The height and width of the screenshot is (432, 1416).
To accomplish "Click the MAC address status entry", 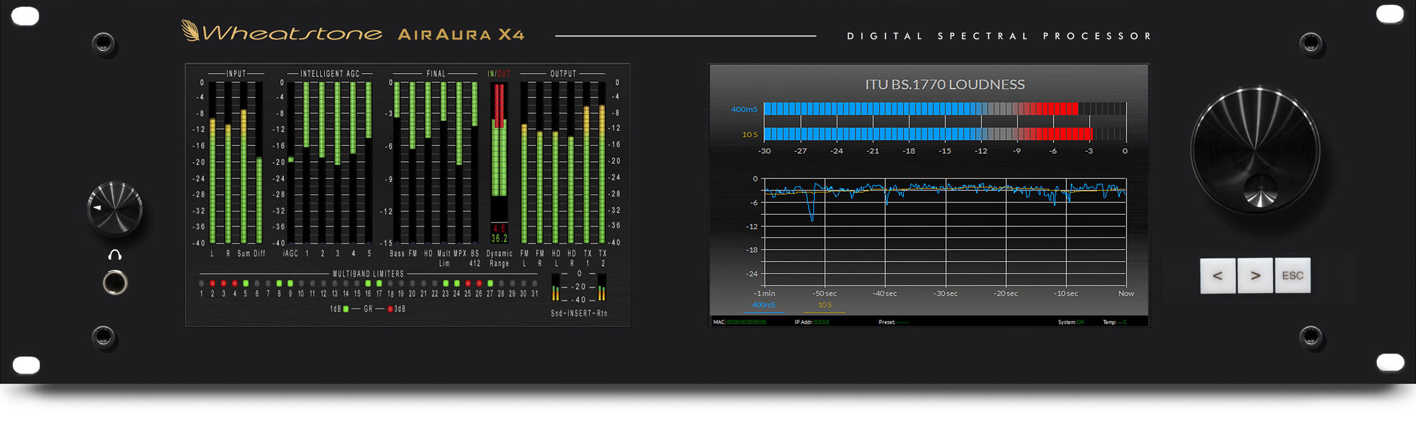I will tap(740, 322).
